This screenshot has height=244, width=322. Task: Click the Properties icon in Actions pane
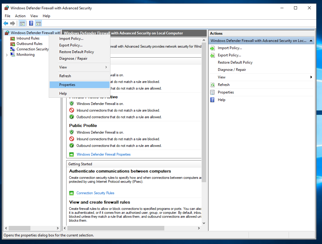click(212, 92)
